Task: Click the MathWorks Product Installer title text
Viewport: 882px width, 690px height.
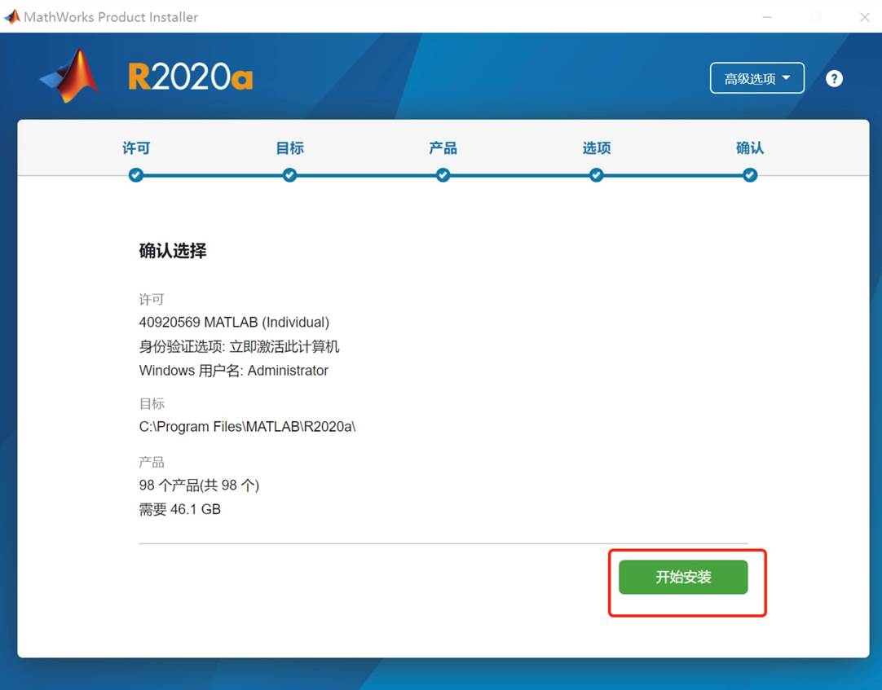Action: [x=111, y=17]
